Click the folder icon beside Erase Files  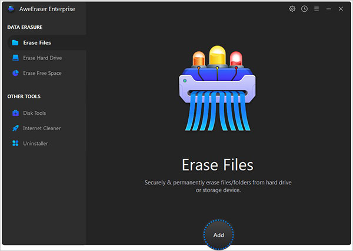pyautogui.click(x=15, y=42)
